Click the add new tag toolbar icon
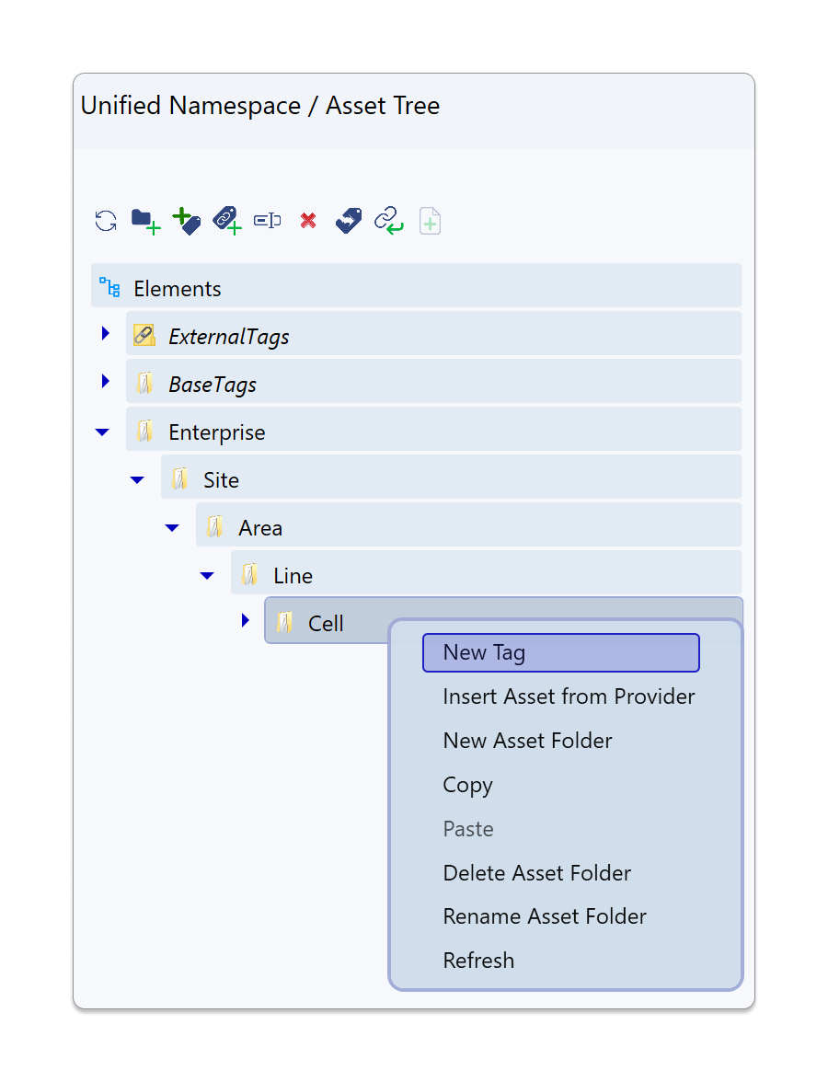Image resolution: width=828 pixels, height=1082 pixels. 187,221
